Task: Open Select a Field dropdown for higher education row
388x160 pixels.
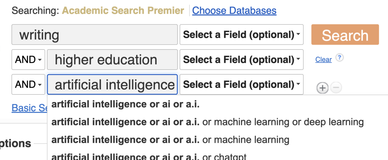Action: pos(242,59)
